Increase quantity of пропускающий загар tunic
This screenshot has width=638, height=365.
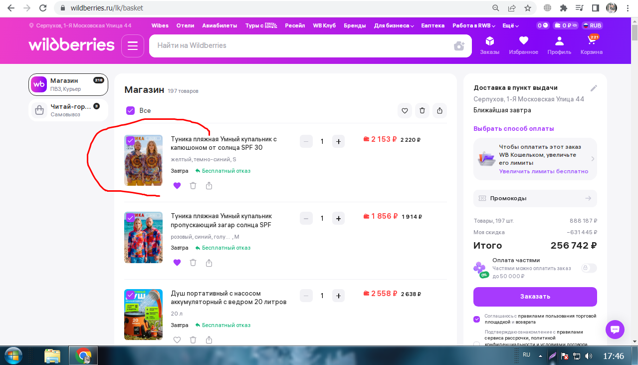(x=338, y=218)
